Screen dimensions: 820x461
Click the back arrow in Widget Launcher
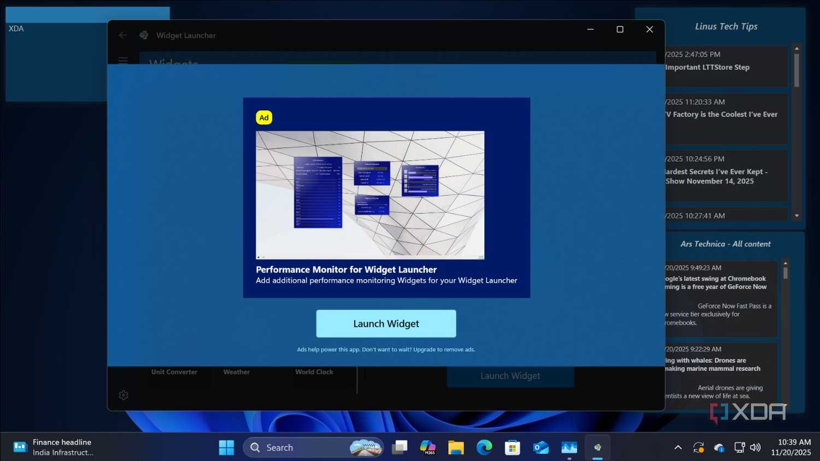click(122, 35)
